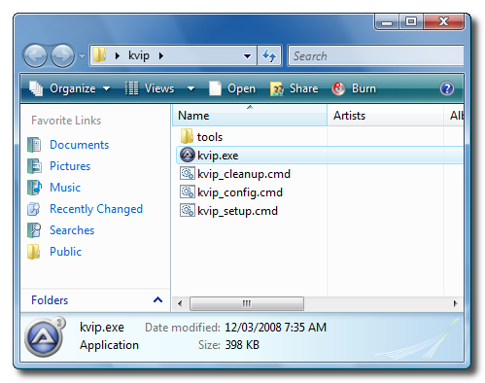Open Public favorite link
Screen dimensions: 485x383
[x=65, y=252]
